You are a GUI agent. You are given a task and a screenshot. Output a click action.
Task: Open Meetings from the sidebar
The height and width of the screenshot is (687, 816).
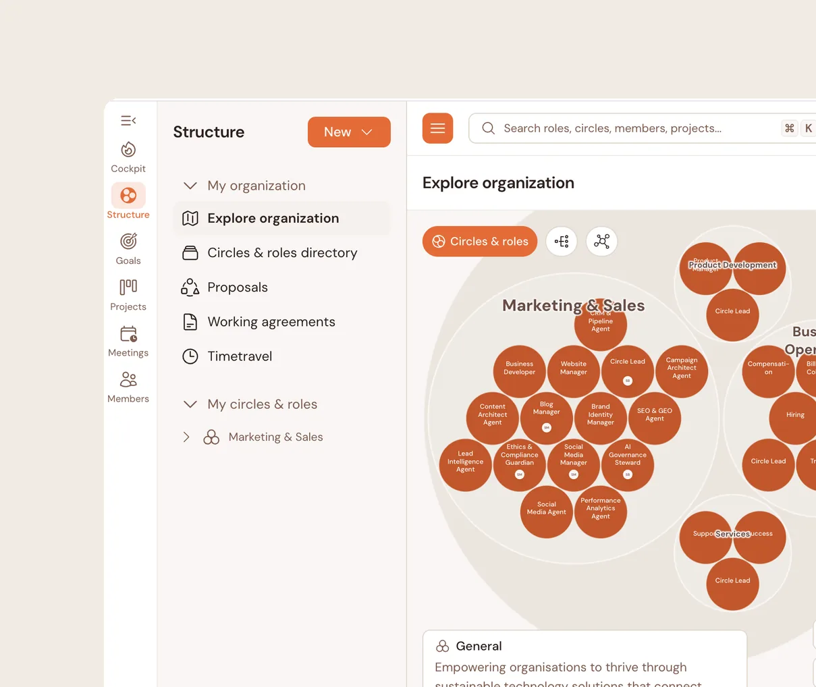[128, 341]
